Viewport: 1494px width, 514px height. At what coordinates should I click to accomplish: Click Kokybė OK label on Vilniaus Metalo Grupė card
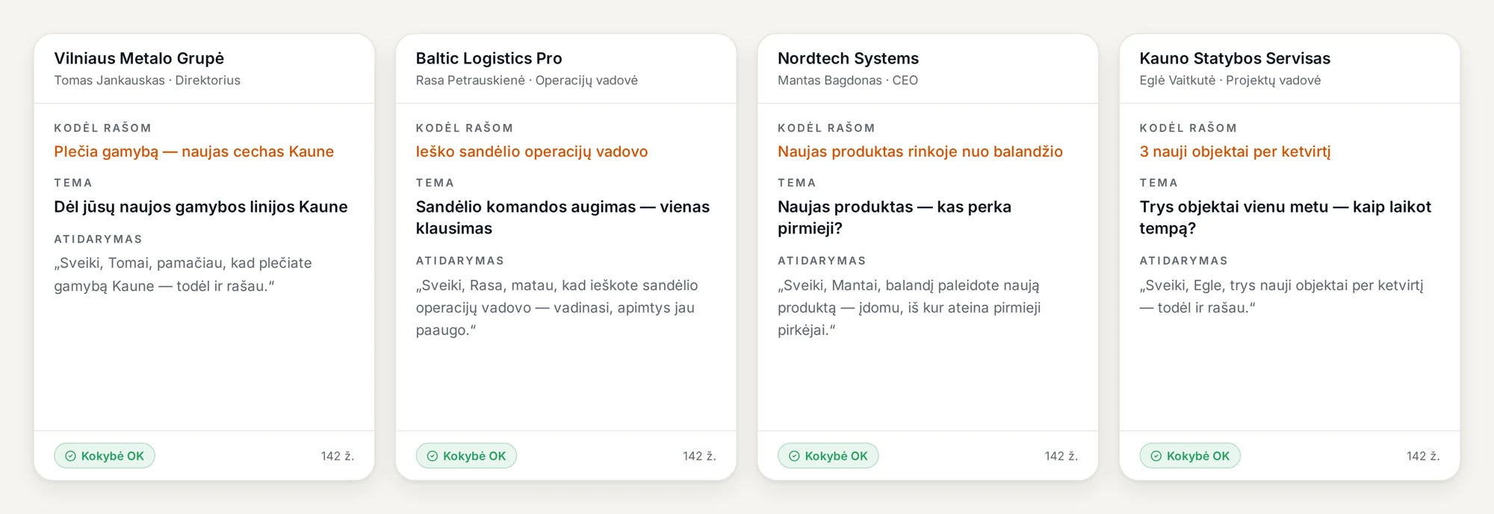click(x=113, y=456)
